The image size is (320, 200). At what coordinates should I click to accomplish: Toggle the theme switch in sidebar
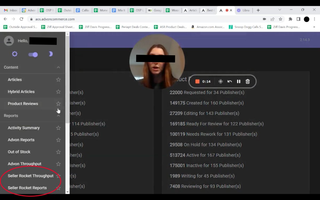(x=33, y=54)
